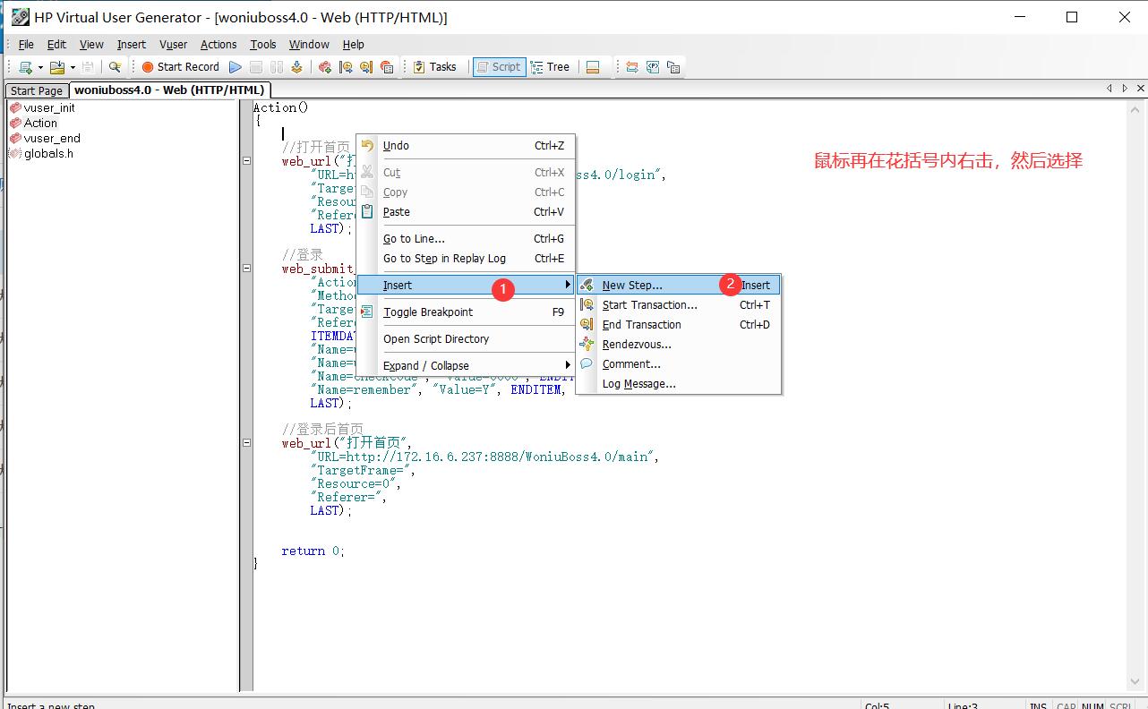Click the Insert Rendezvous toolbar icon
Viewport: 1148px width, 709px height.
tap(325, 67)
